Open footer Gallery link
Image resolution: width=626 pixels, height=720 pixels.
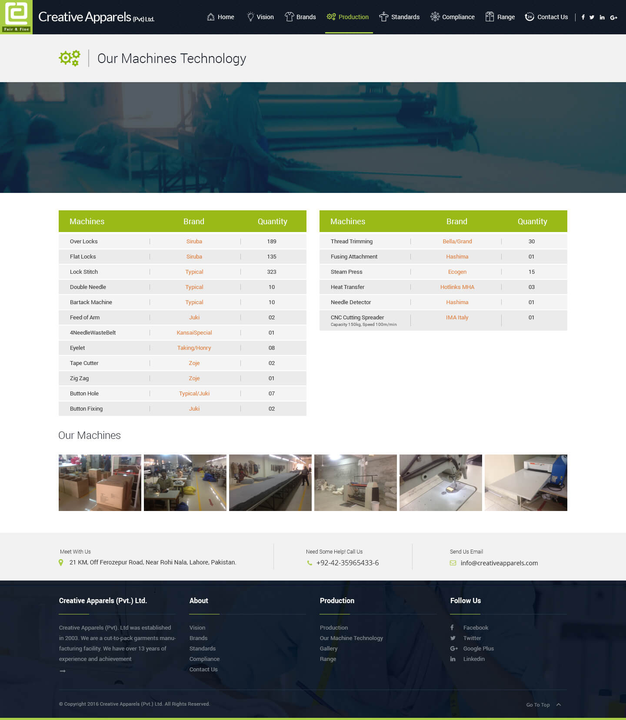(x=329, y=648)
